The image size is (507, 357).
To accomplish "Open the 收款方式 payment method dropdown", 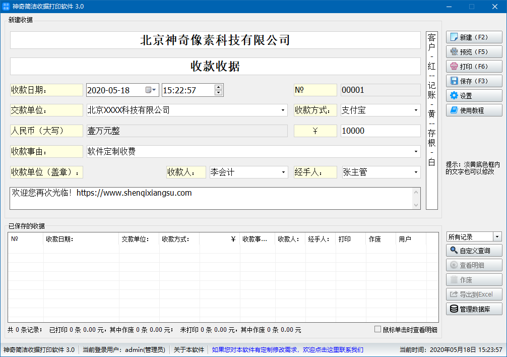I will 415,110.
